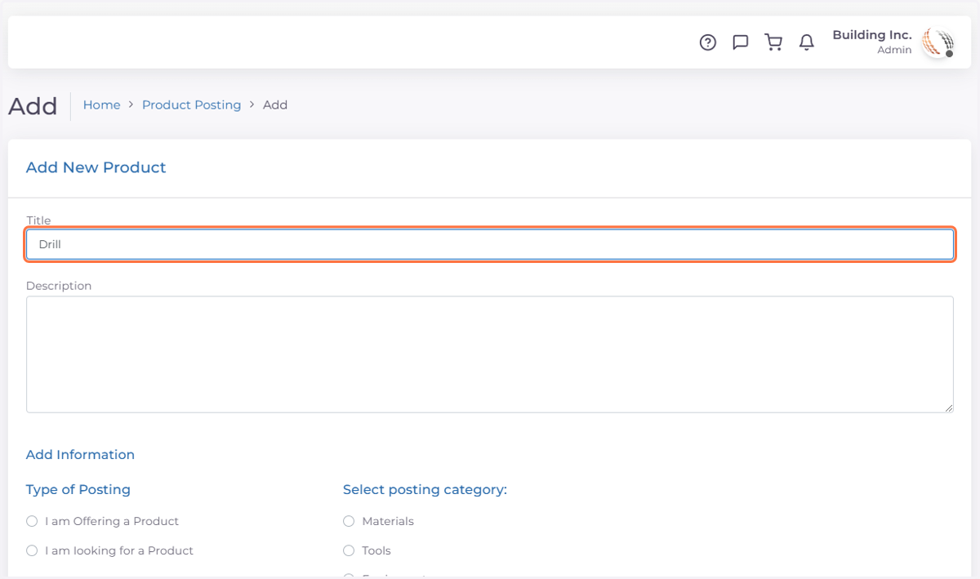
Task: Go to Product Posting breadcrumb link
Action: point(191,105)
